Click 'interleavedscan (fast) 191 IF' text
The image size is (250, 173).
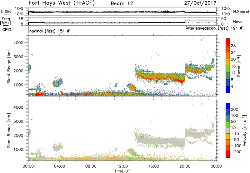(x=214, y=28)
